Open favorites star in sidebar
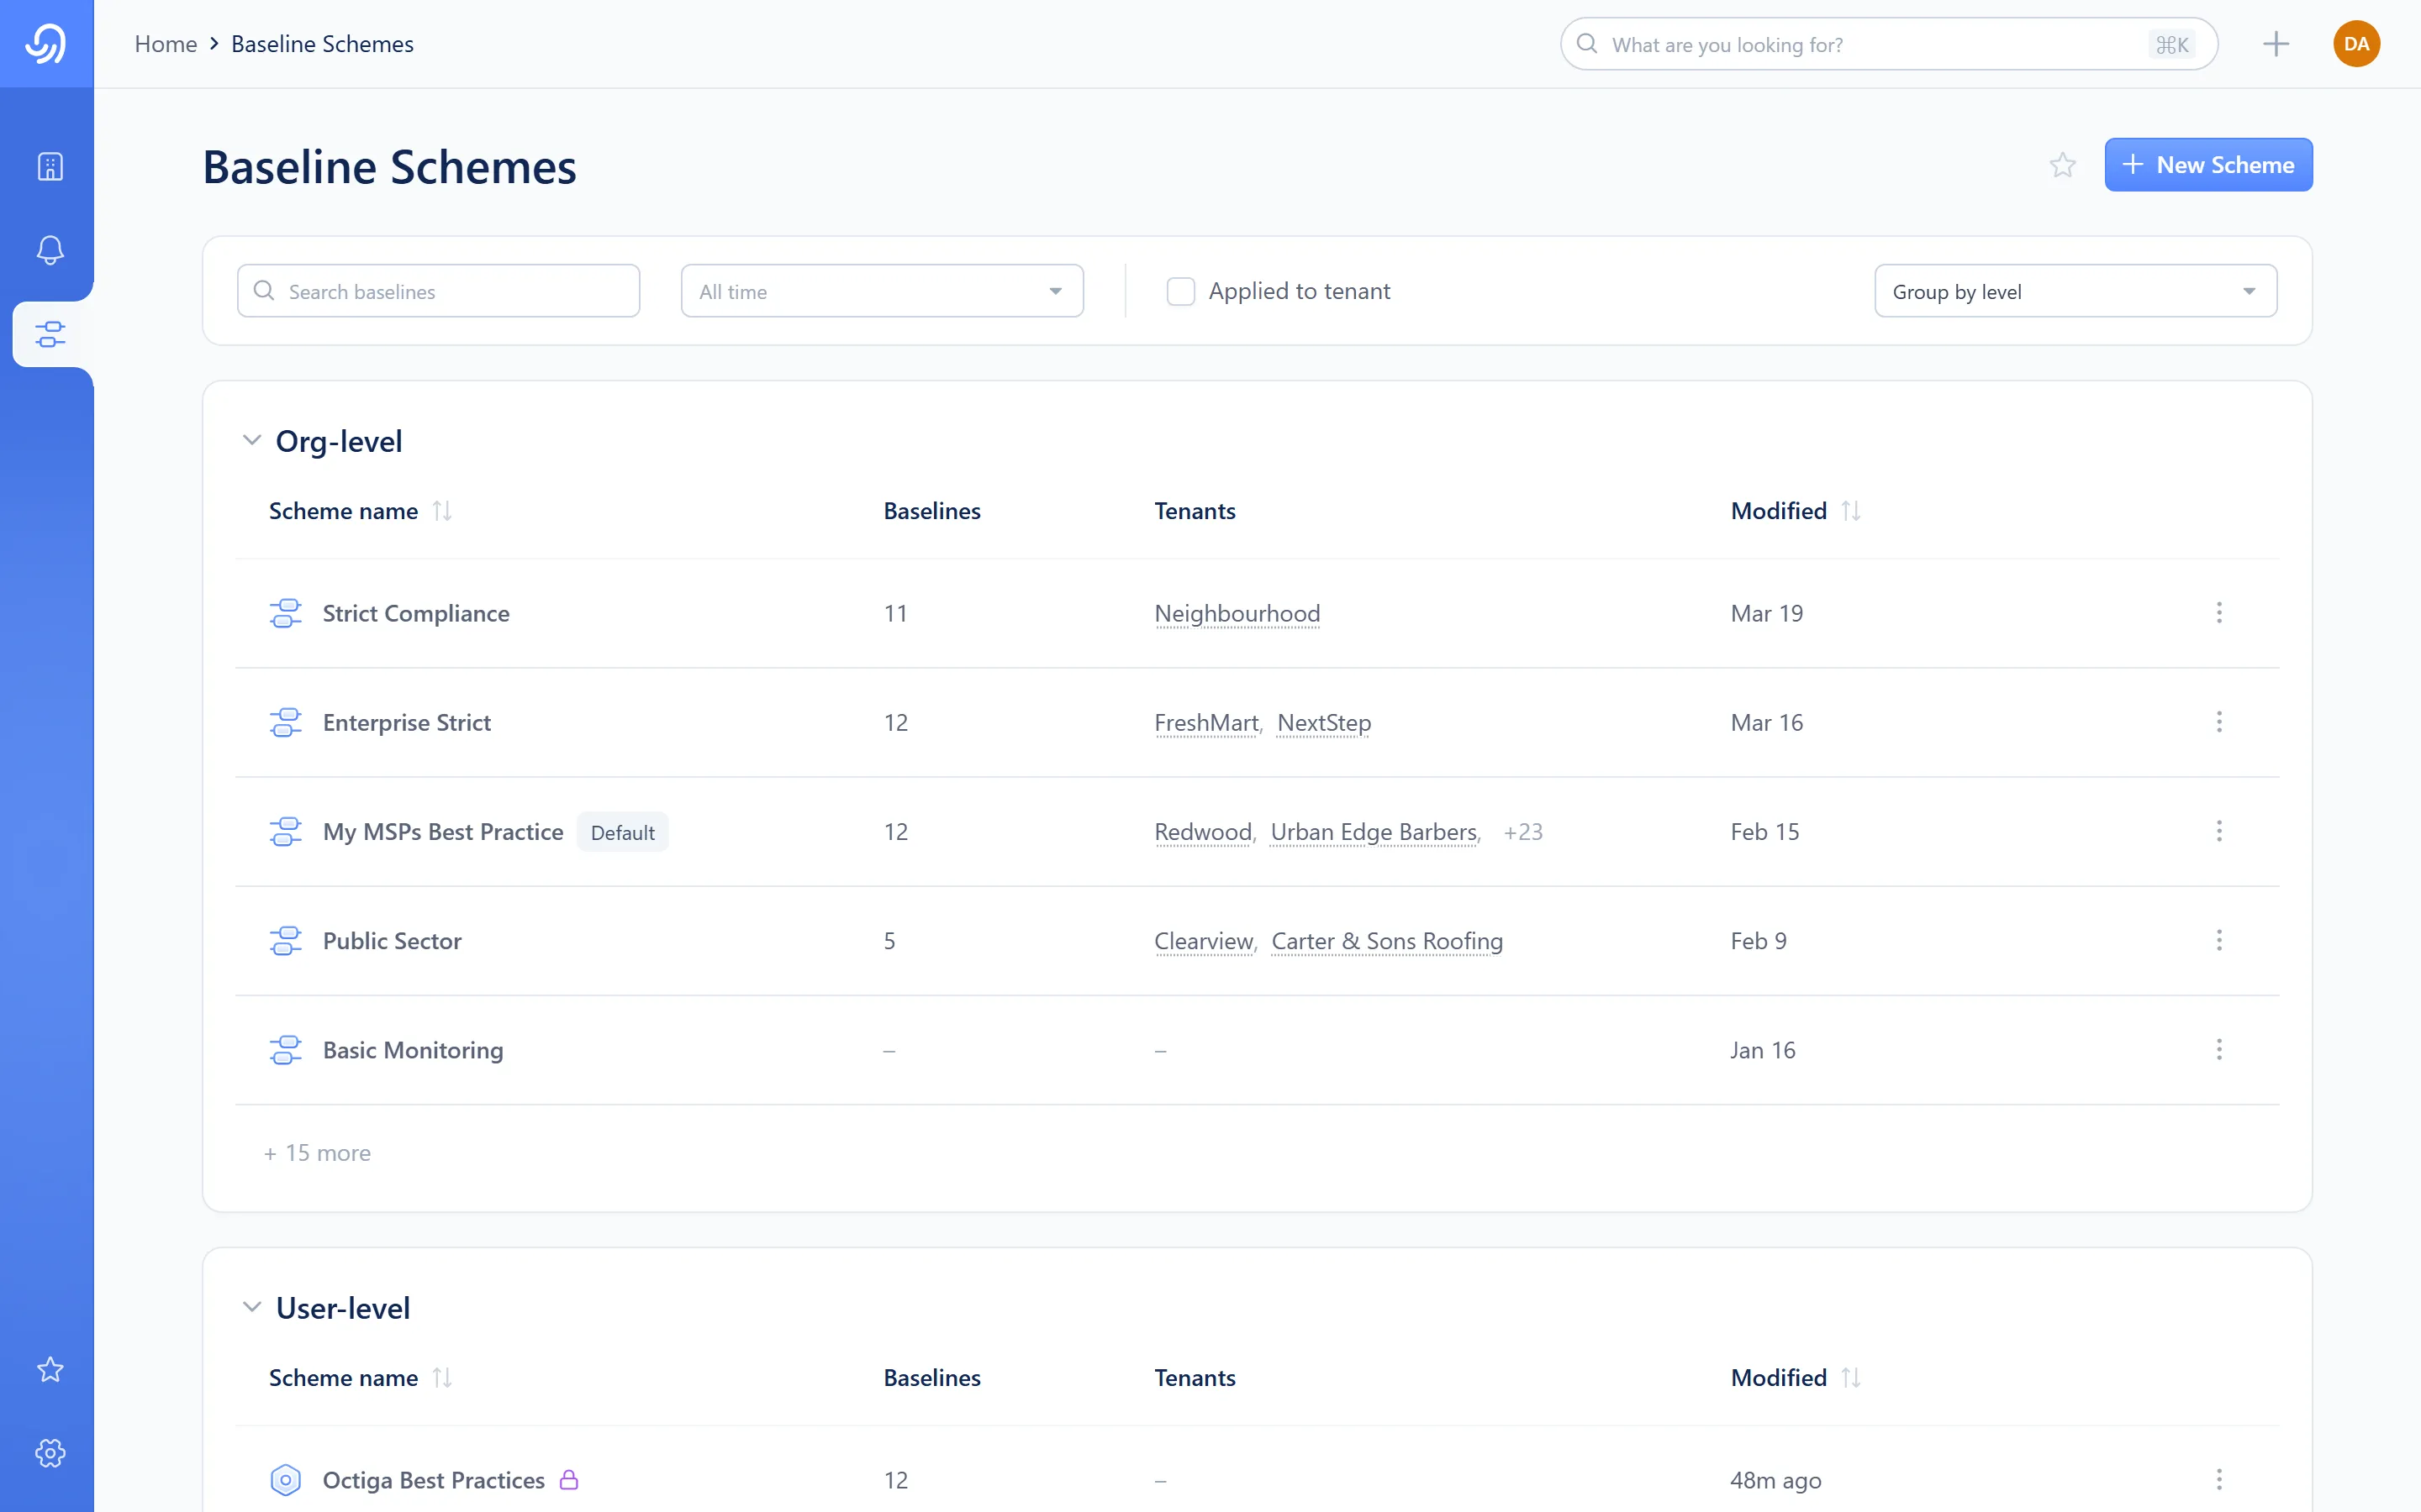The width and height of the screenshot is (2421, 1512). coord(50,1369)
